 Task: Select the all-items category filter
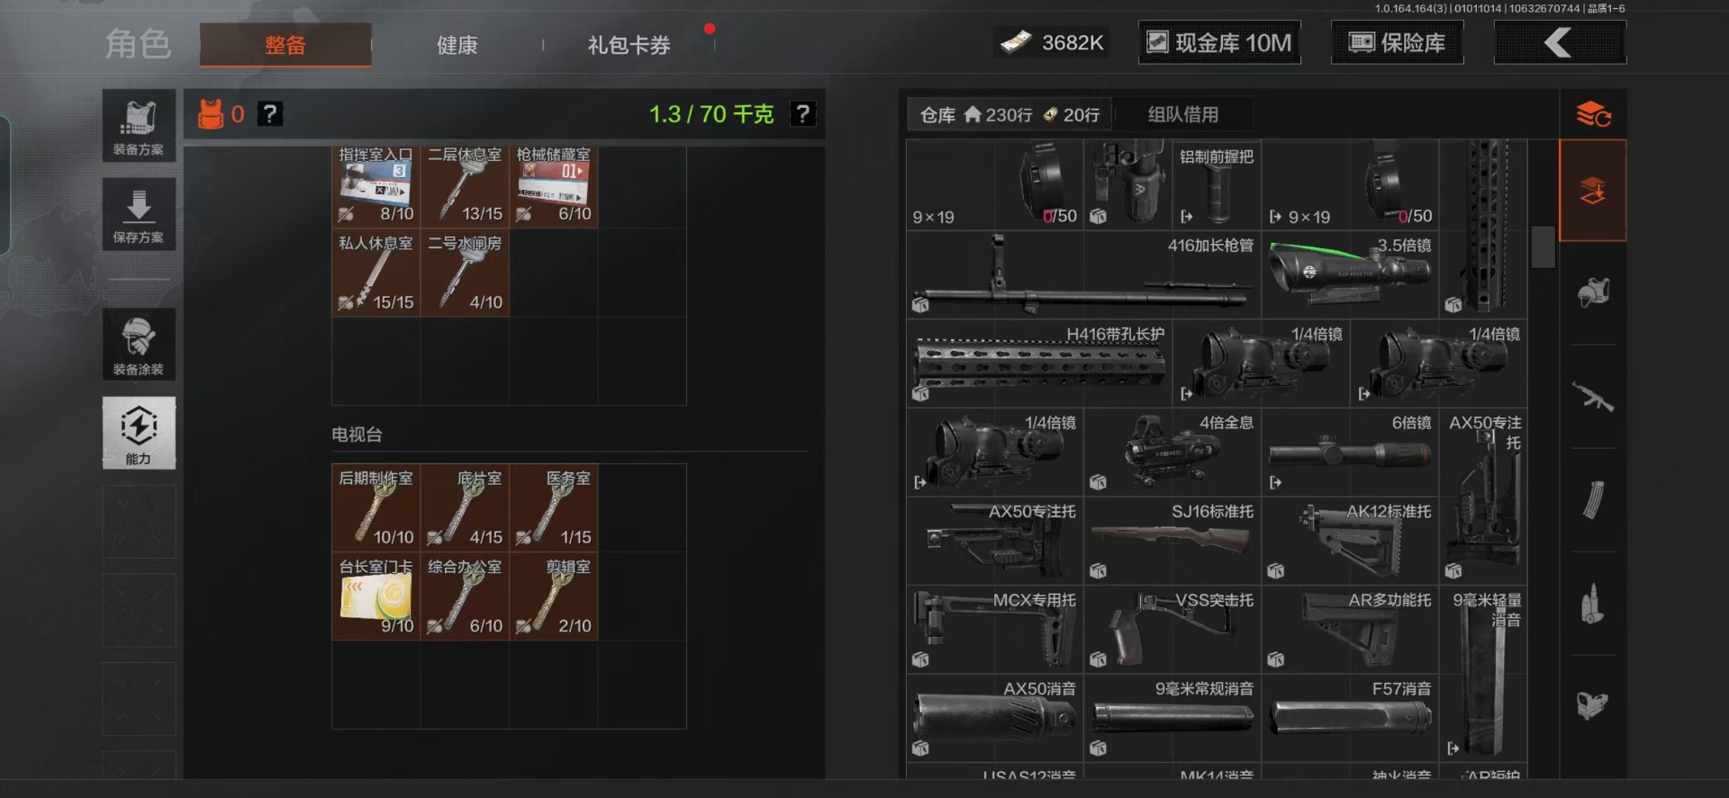(x=1592, y=191)
